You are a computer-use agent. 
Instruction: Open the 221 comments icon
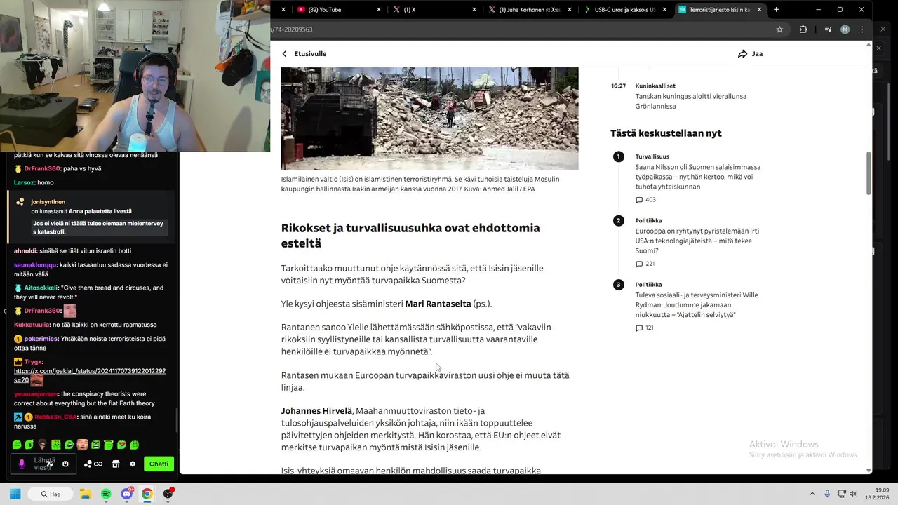pyautogui.click(x=639, y=264)
